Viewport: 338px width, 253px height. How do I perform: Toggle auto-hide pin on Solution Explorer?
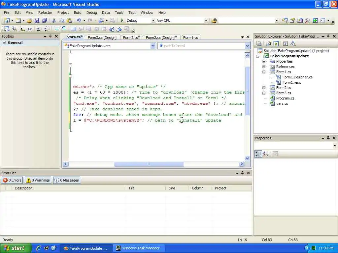point(328,36)
